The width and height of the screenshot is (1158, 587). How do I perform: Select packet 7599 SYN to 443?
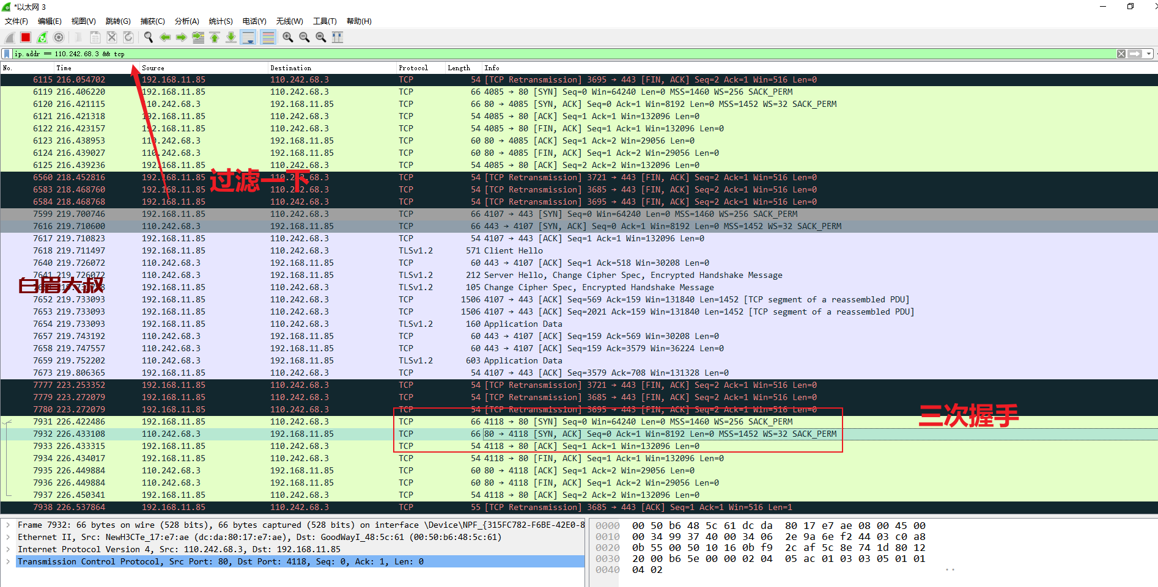579,214
